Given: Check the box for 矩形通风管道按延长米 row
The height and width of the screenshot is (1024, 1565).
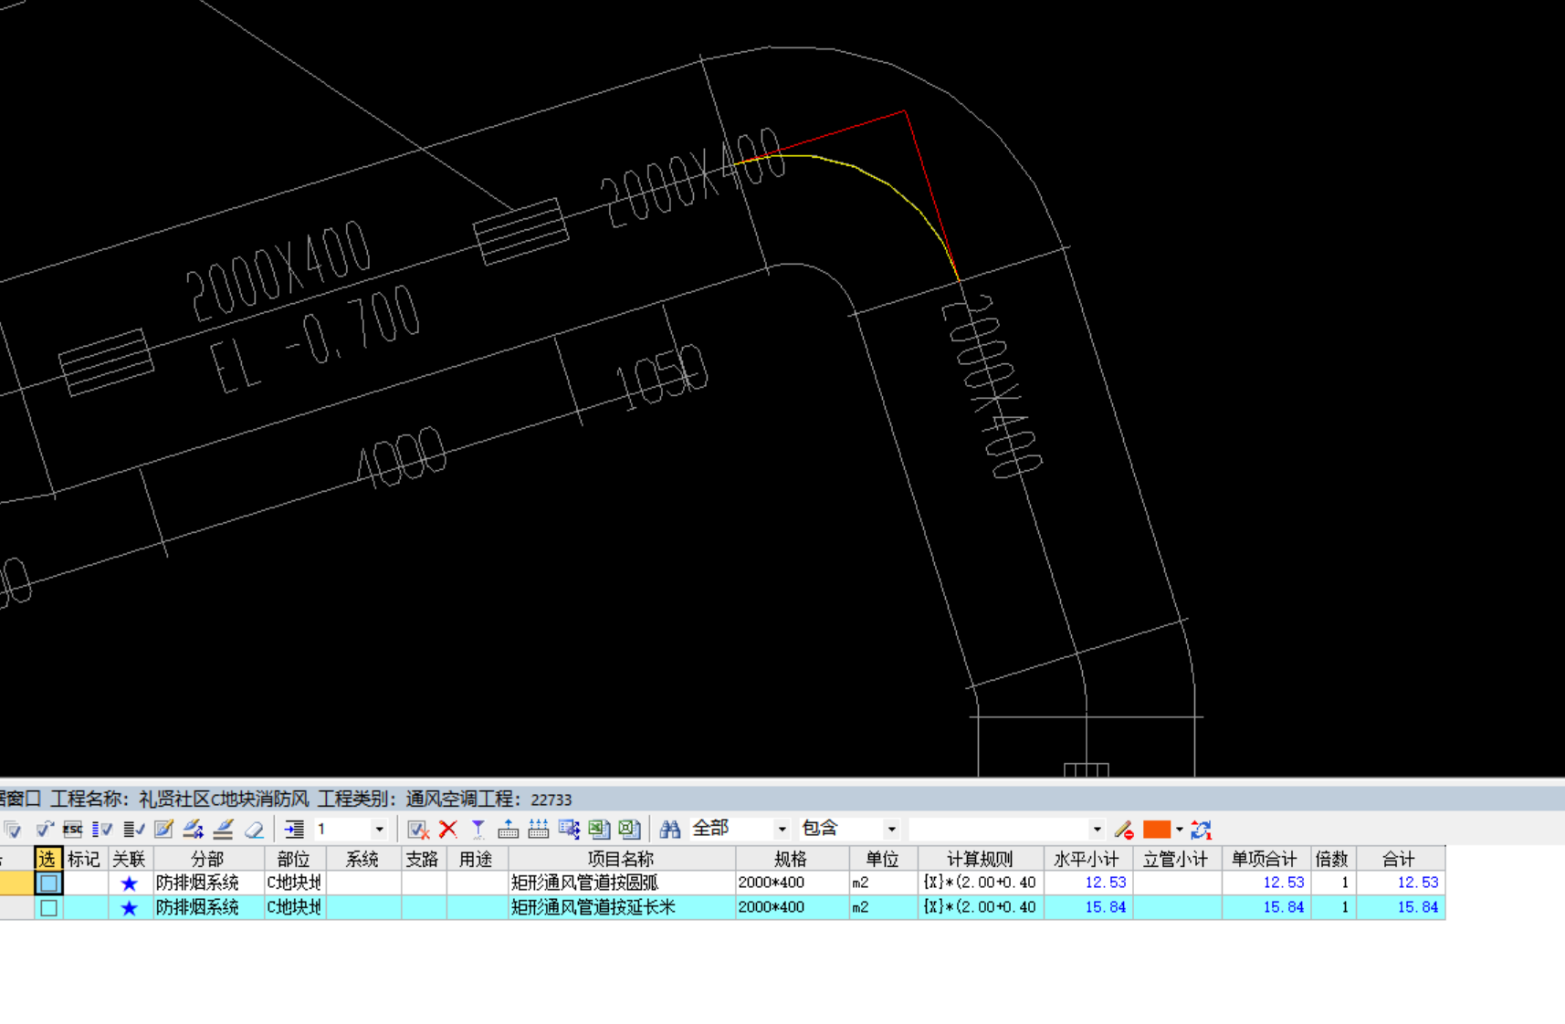Looking at the screenshot, I should [48, 908].
